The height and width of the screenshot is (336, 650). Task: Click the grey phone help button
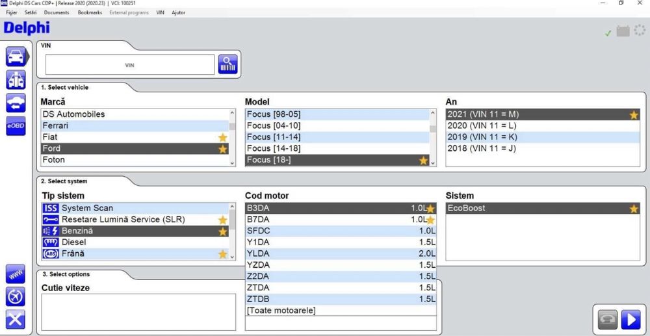[607, 320]
